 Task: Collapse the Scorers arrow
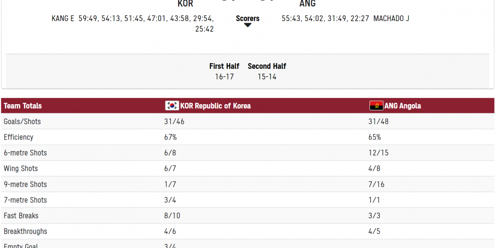point(248,25)
